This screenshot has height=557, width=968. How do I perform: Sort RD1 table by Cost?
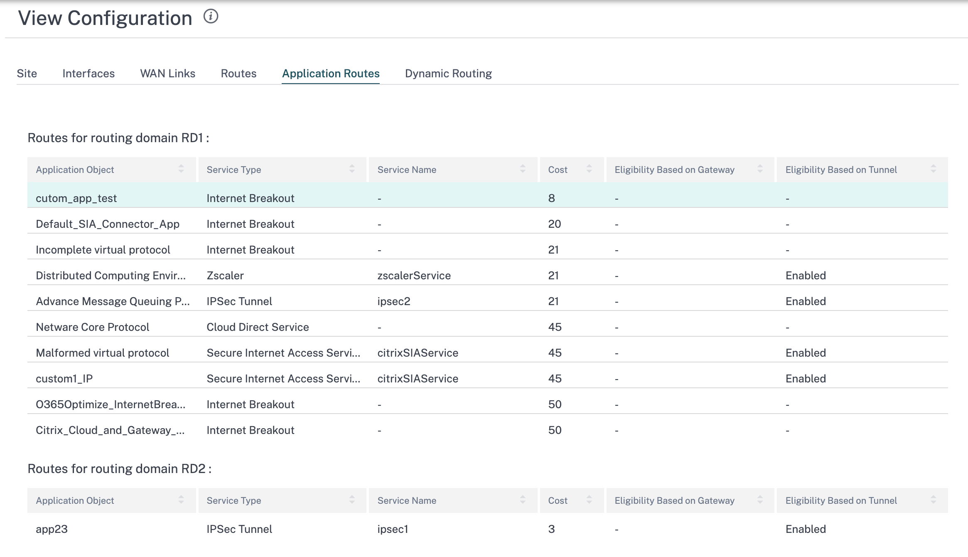[589, 169]
